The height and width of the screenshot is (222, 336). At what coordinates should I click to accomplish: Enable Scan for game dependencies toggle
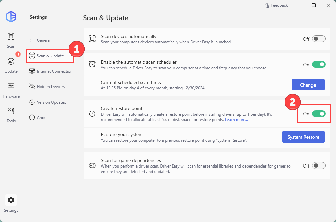[319, 165]
